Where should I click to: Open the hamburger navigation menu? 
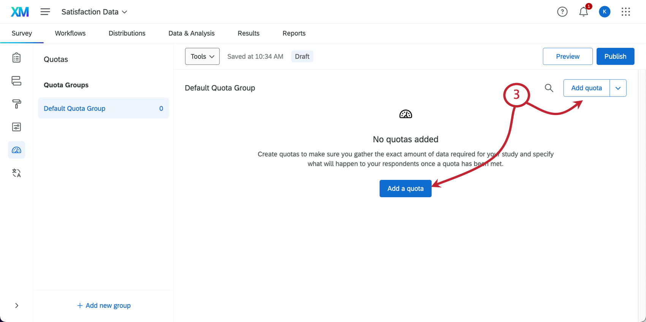pyautogui.click(x=45, y=12)
